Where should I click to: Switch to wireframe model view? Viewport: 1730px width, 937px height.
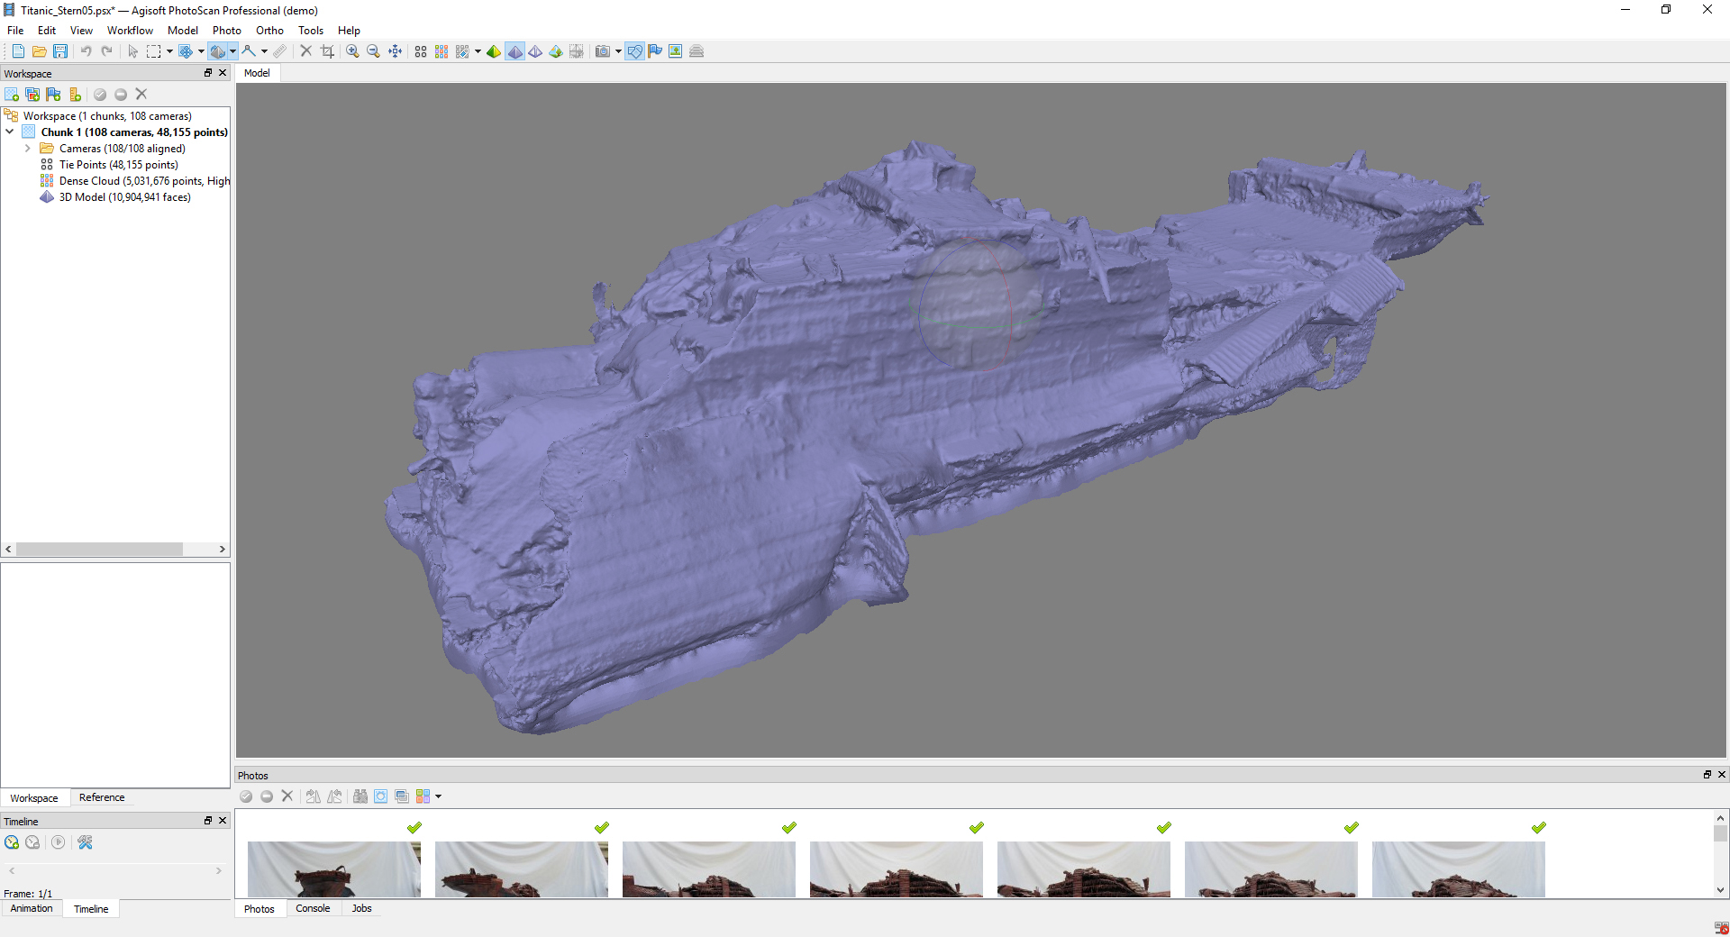coord(535,51)
